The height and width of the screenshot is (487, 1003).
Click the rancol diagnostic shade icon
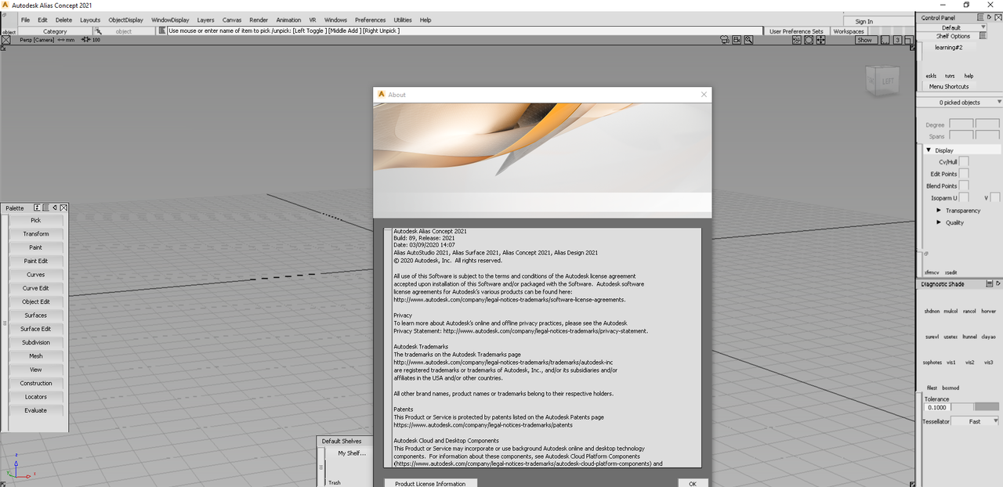pyautogui.click(x=969, y=311)
